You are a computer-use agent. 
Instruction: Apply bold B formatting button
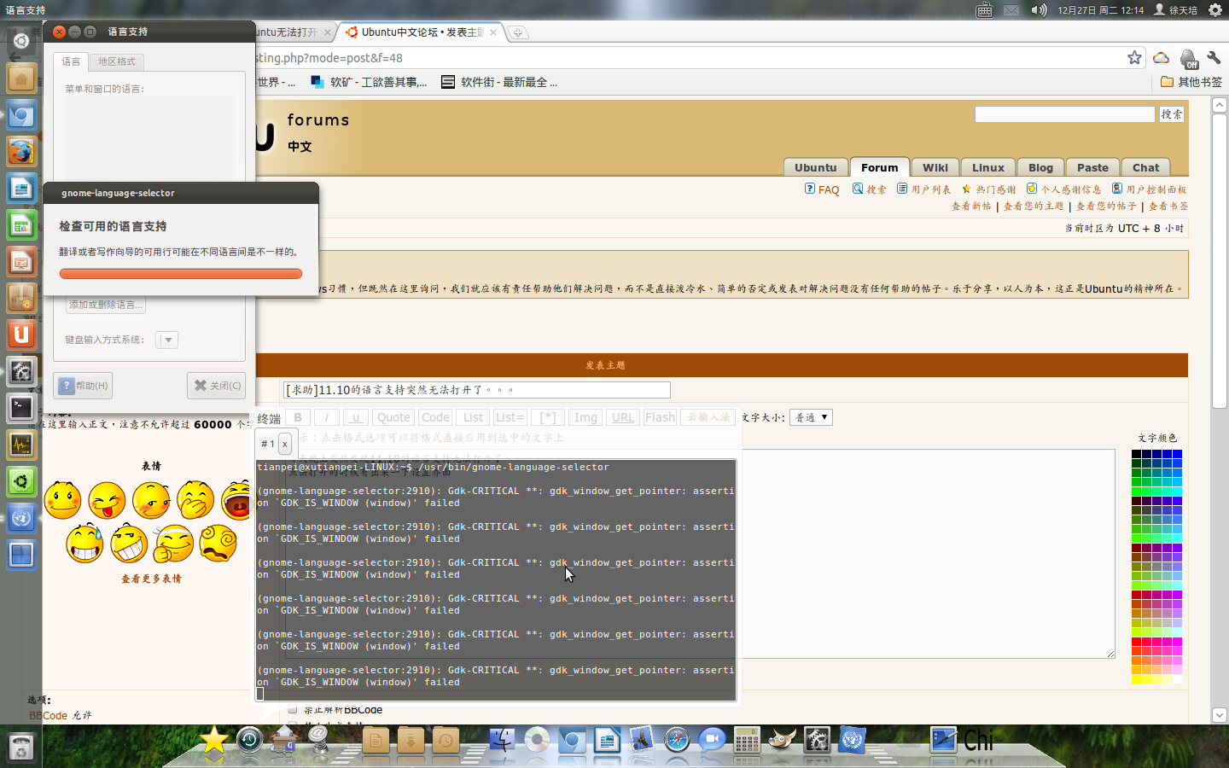(x=298, y=417)
